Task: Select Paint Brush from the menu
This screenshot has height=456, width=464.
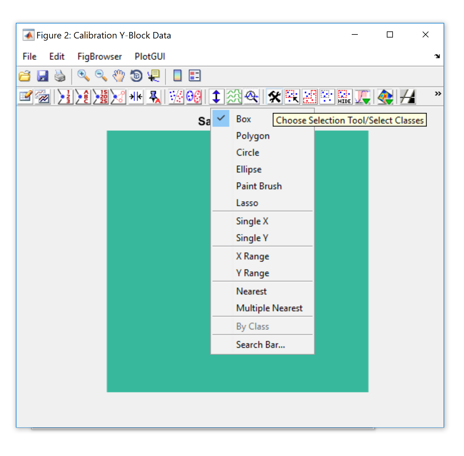Action: point(259,186)
